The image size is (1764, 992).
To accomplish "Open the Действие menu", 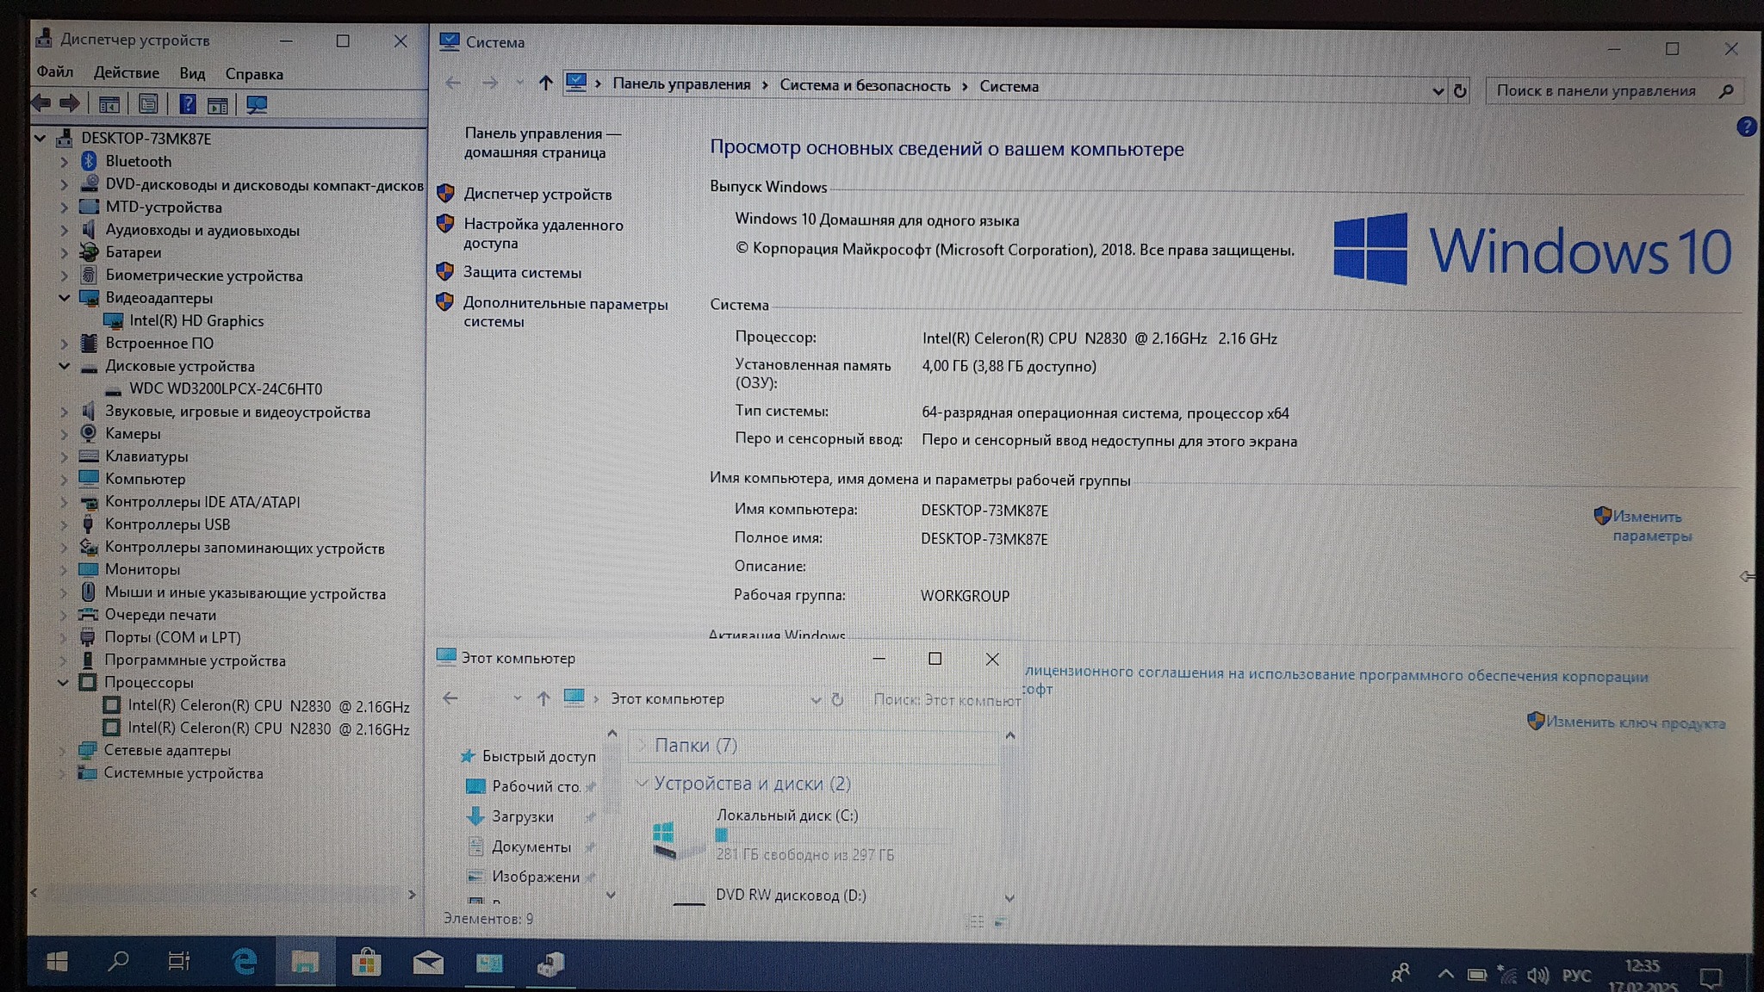I will coord(126,73).
